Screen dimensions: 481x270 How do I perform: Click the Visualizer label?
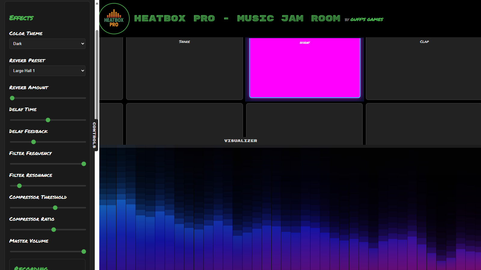241,141
